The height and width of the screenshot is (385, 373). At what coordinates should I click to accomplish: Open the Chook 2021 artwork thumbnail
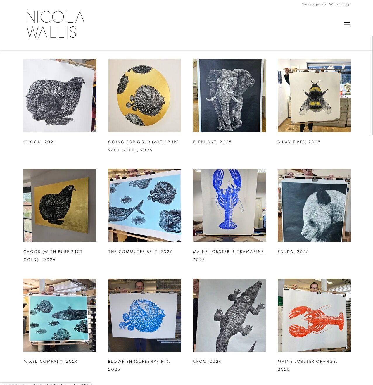click(60, 96)
